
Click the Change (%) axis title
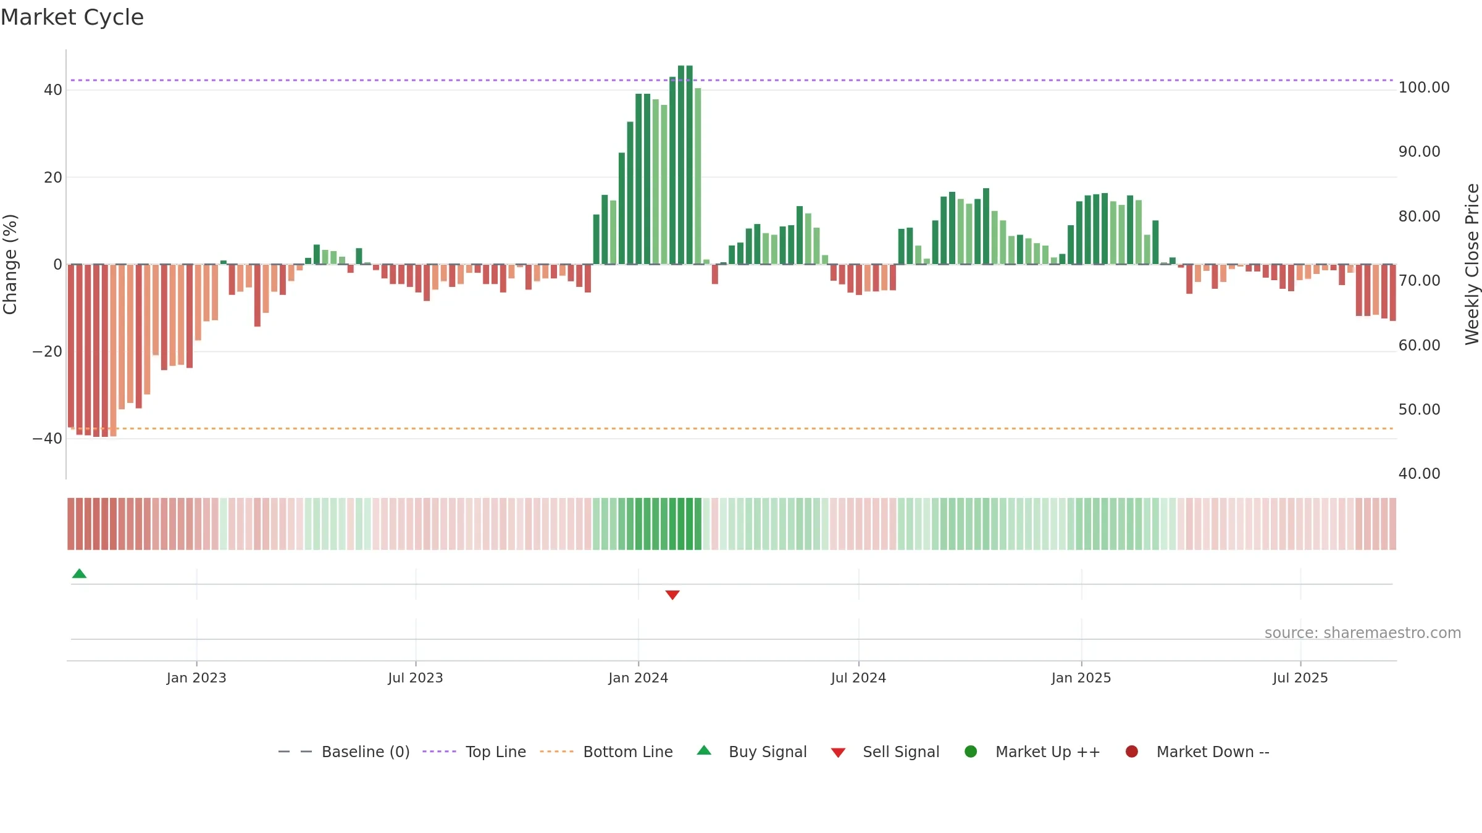click(10, 264)
